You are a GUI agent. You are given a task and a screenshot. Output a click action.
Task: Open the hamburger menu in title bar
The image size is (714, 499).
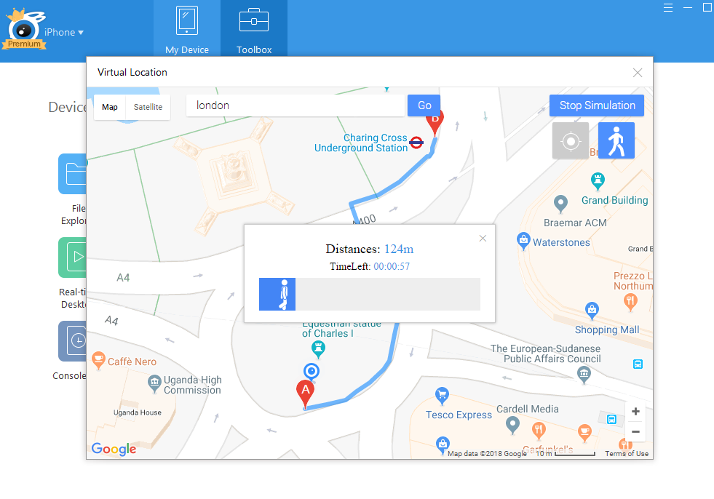click(x=668, y=7)
